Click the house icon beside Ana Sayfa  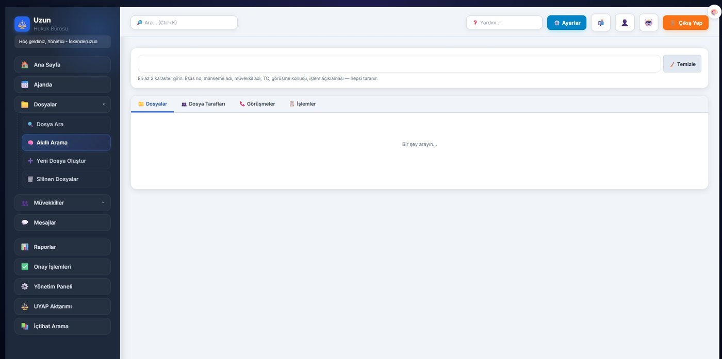click(25, 65)
